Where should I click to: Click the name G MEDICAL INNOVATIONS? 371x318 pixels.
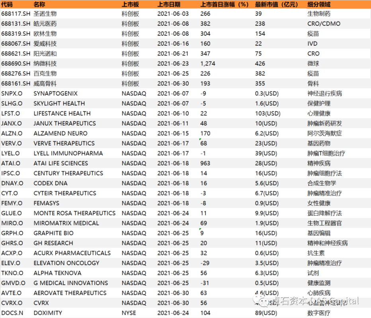tap(71, 283)
